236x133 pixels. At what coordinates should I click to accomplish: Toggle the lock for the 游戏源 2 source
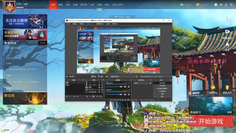pyautogui.click(x=102, y=90)
